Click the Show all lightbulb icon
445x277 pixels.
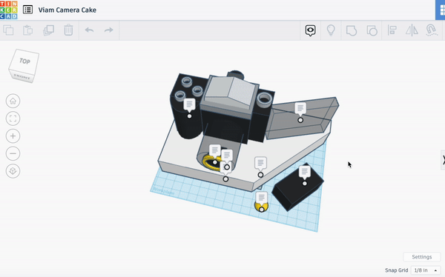[331, 30]
